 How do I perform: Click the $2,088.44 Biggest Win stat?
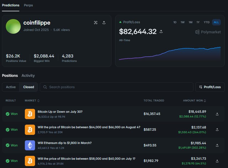coord(44,58)
